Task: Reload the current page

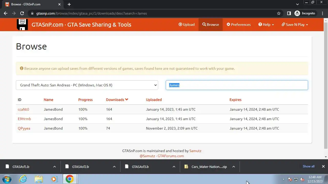Action: [x=22, y=13]
